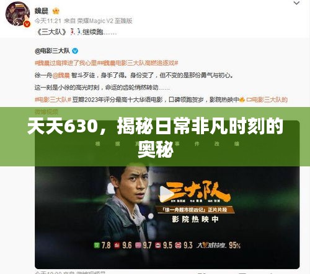Click the 魏晨 username
The image size is (310, 274).
tap(42, 11)
